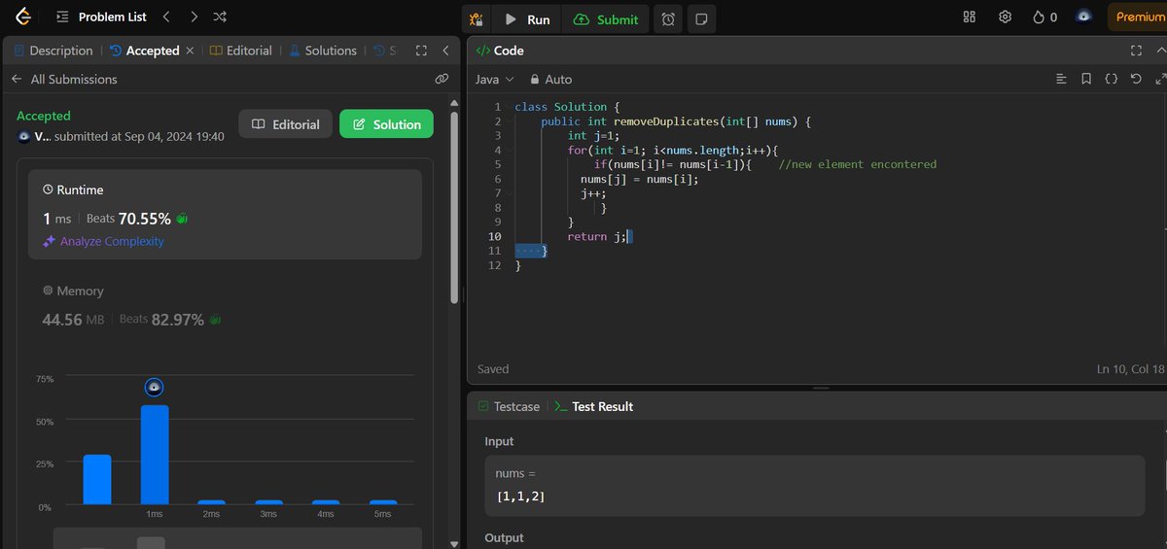Click the debug bug icon
This screenshot has height=549, width=1167.
click(x=476, y=19)
